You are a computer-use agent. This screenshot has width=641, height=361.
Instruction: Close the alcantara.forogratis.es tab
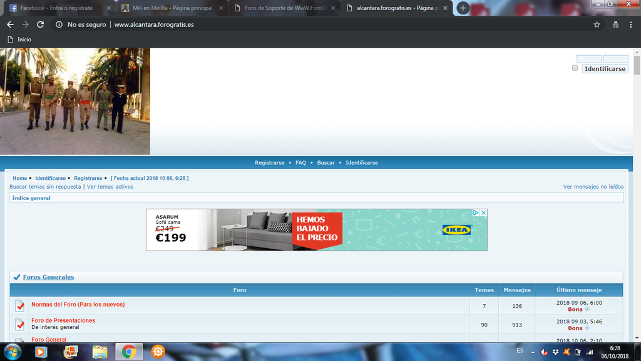(445, 8)
